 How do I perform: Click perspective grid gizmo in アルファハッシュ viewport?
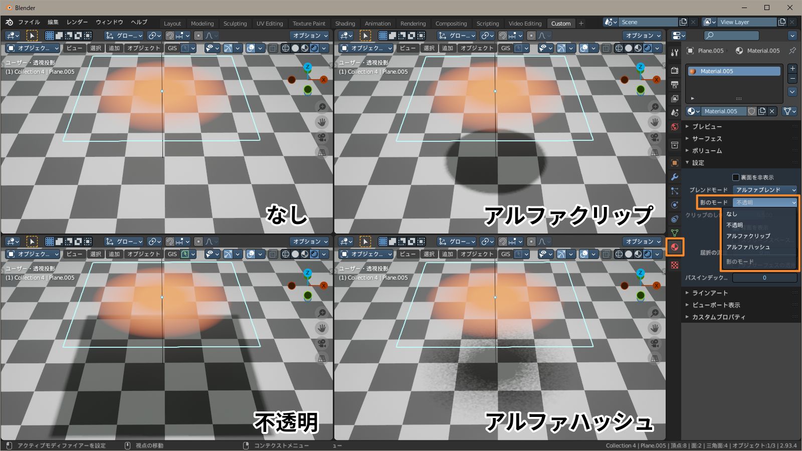tap(655, 358)
